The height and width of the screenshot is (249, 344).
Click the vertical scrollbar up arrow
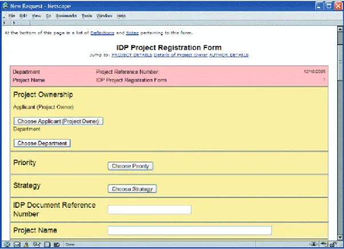coord(340,29)
